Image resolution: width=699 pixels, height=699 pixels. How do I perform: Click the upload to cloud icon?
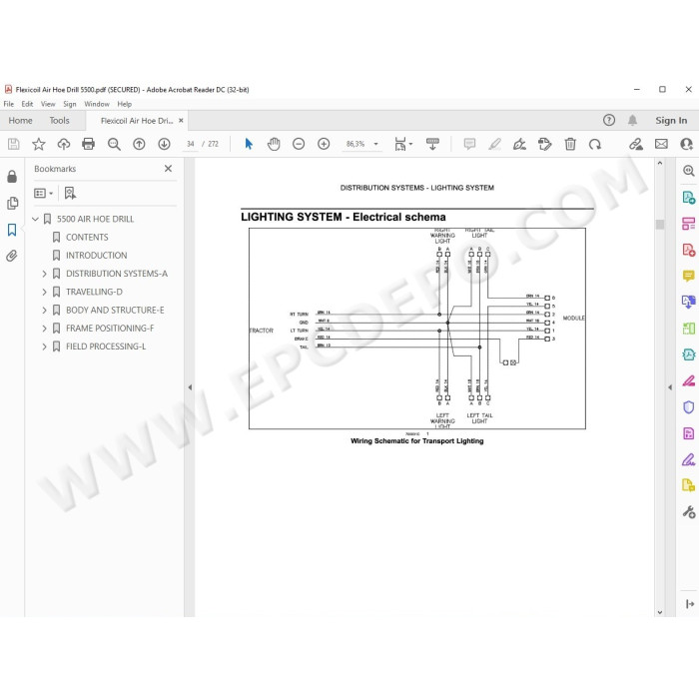[x=64, y=144]
